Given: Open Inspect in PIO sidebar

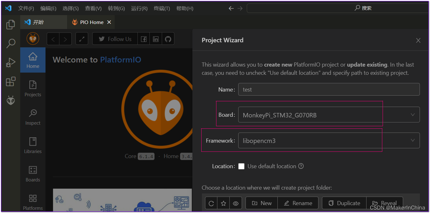Looking at the screenshot, I should click(33, 117).
